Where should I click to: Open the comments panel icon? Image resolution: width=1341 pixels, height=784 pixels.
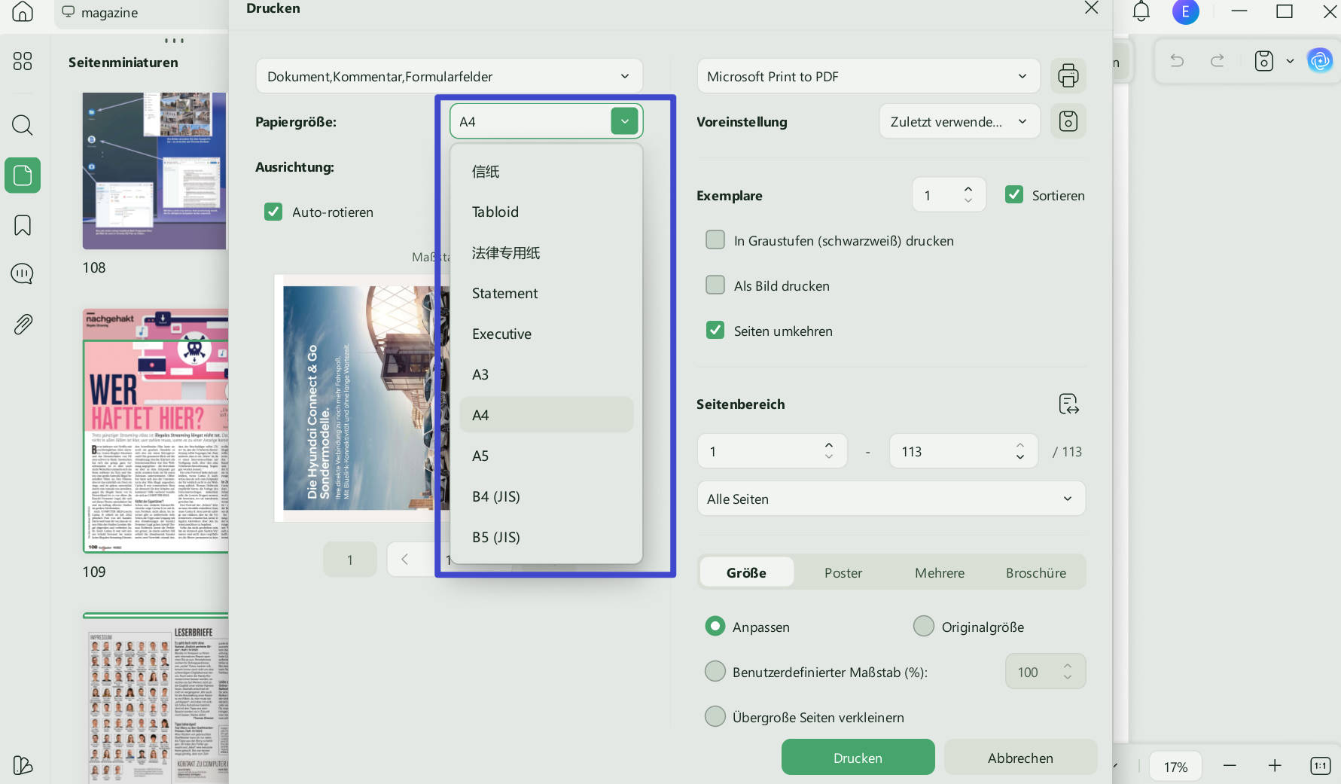click(x=23, y=273)
